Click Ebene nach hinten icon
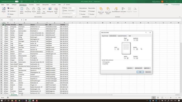182x102 pixels. (108, 11)
